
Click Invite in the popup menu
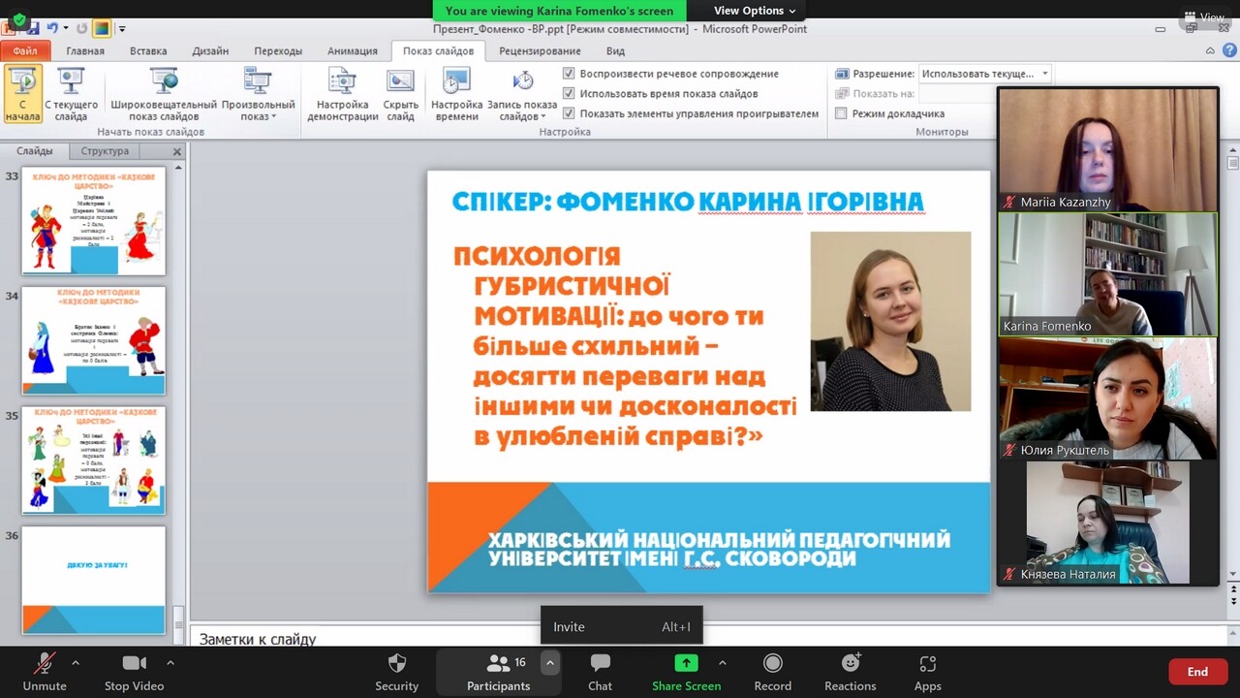[x=569, y=627]
